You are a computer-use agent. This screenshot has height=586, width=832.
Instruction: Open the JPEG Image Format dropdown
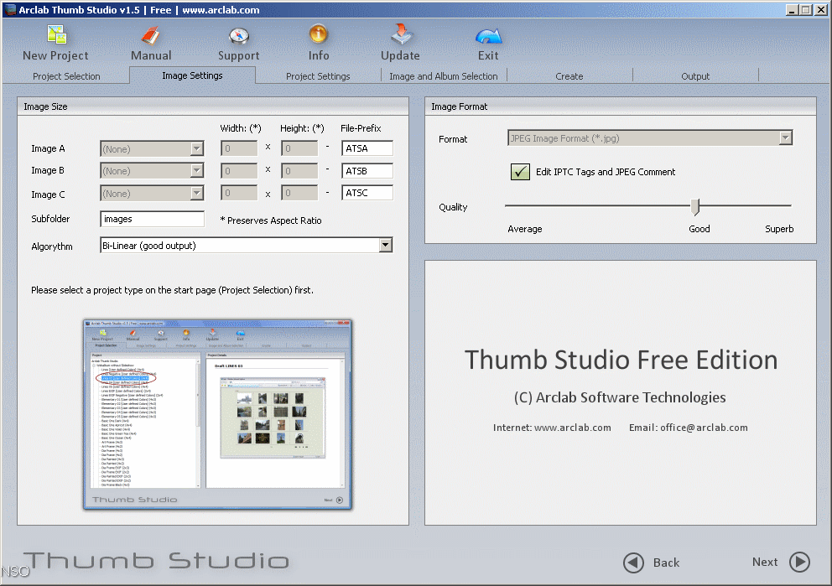(x=650, y=138)
